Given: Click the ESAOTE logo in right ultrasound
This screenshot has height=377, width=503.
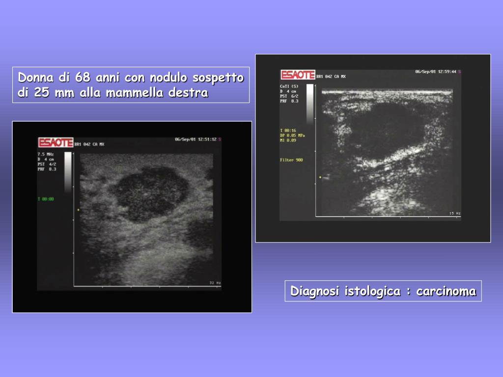Looking at the screenshot, I should 297,75.
